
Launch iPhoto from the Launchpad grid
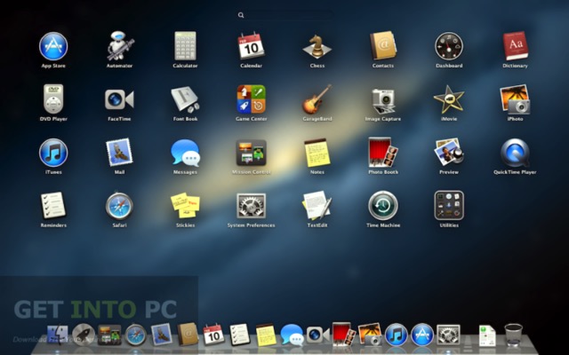(x=515, y=99)
